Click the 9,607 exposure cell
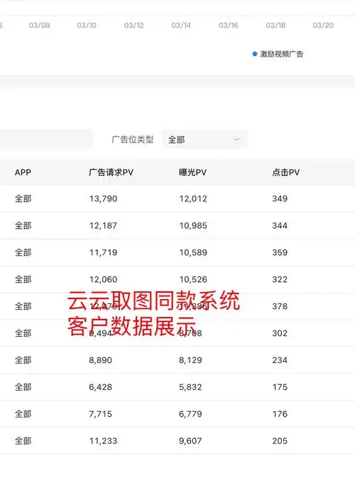The height and width of the screenshot is (494, 355). pyautogui.click(x=190, y=441)
